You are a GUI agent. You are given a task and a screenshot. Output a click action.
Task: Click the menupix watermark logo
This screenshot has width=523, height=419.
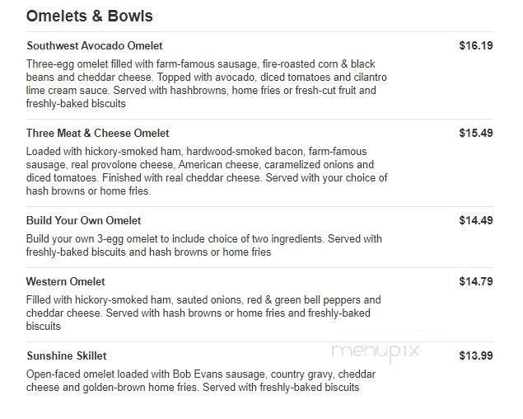tap(376, 351)
